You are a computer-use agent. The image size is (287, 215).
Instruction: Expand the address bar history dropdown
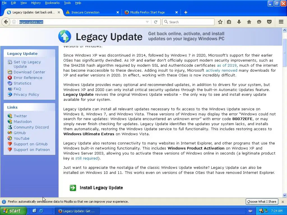(147, 22)
